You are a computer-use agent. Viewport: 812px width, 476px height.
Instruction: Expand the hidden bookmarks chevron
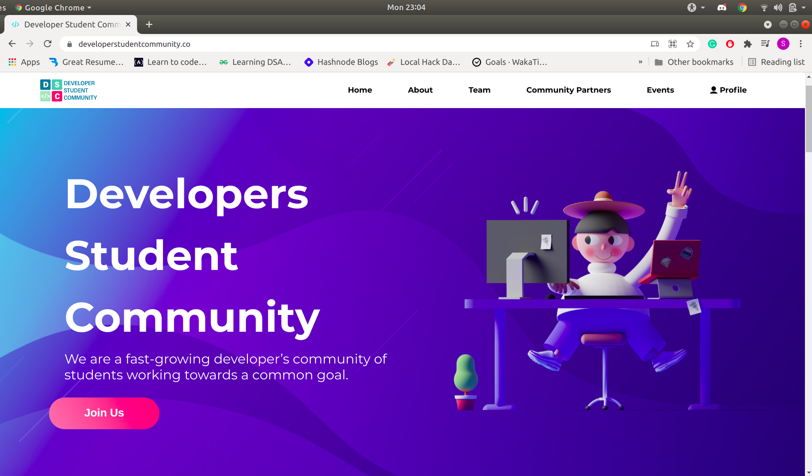(x=640, y=62)
